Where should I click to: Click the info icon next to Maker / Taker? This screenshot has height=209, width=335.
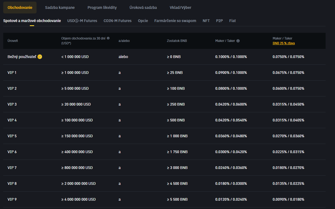point(238,41)
